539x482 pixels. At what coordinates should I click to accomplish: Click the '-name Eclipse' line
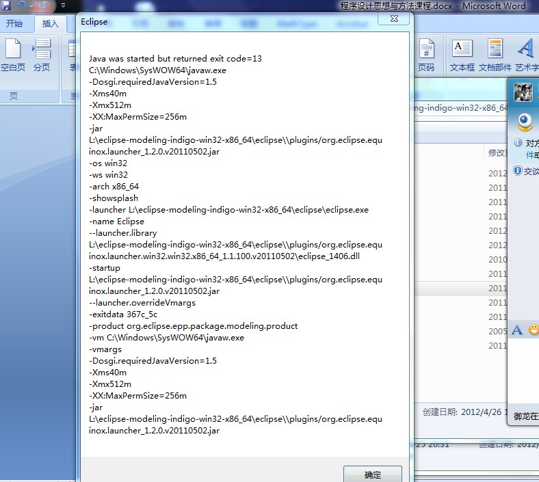(116, 222)
